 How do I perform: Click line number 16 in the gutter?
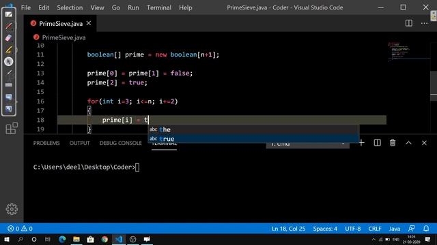[40, 101]
